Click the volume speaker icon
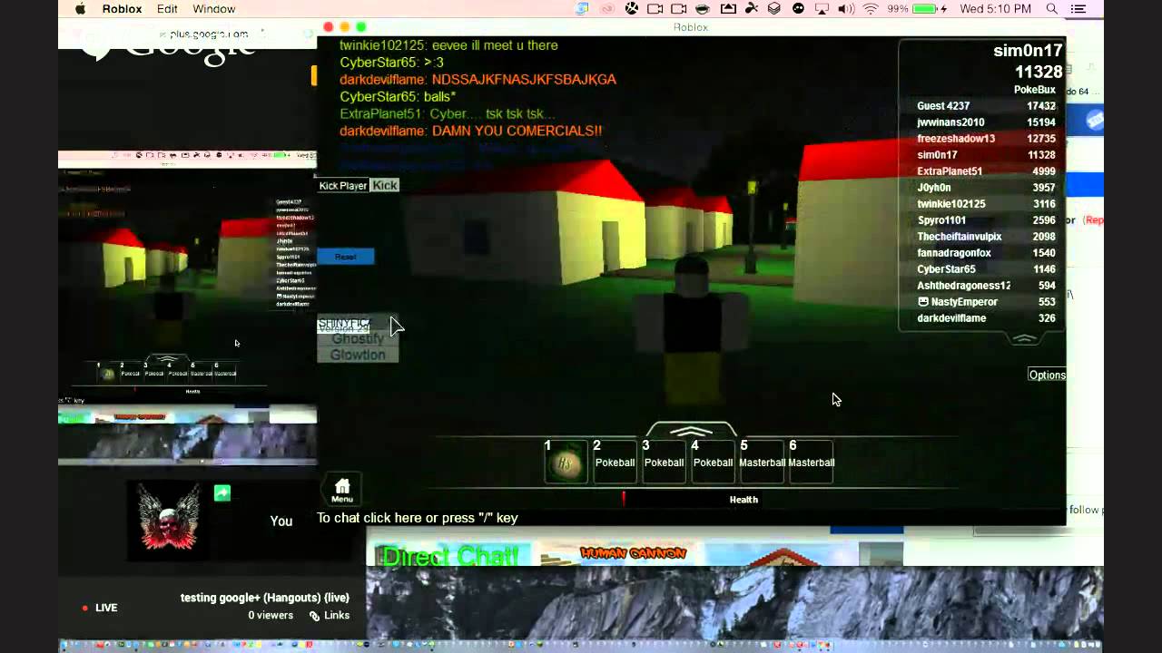This screenshot has width=1162, height=653. (x=846, y=9)
